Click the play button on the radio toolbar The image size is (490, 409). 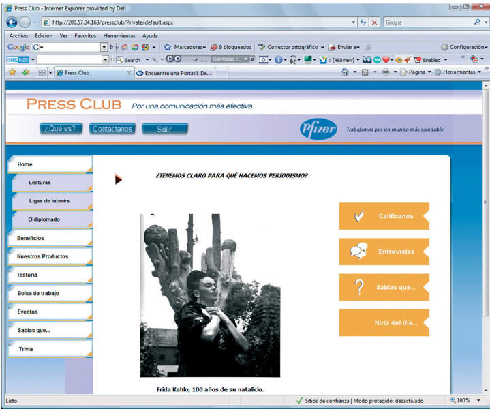[x=170, y=59]
